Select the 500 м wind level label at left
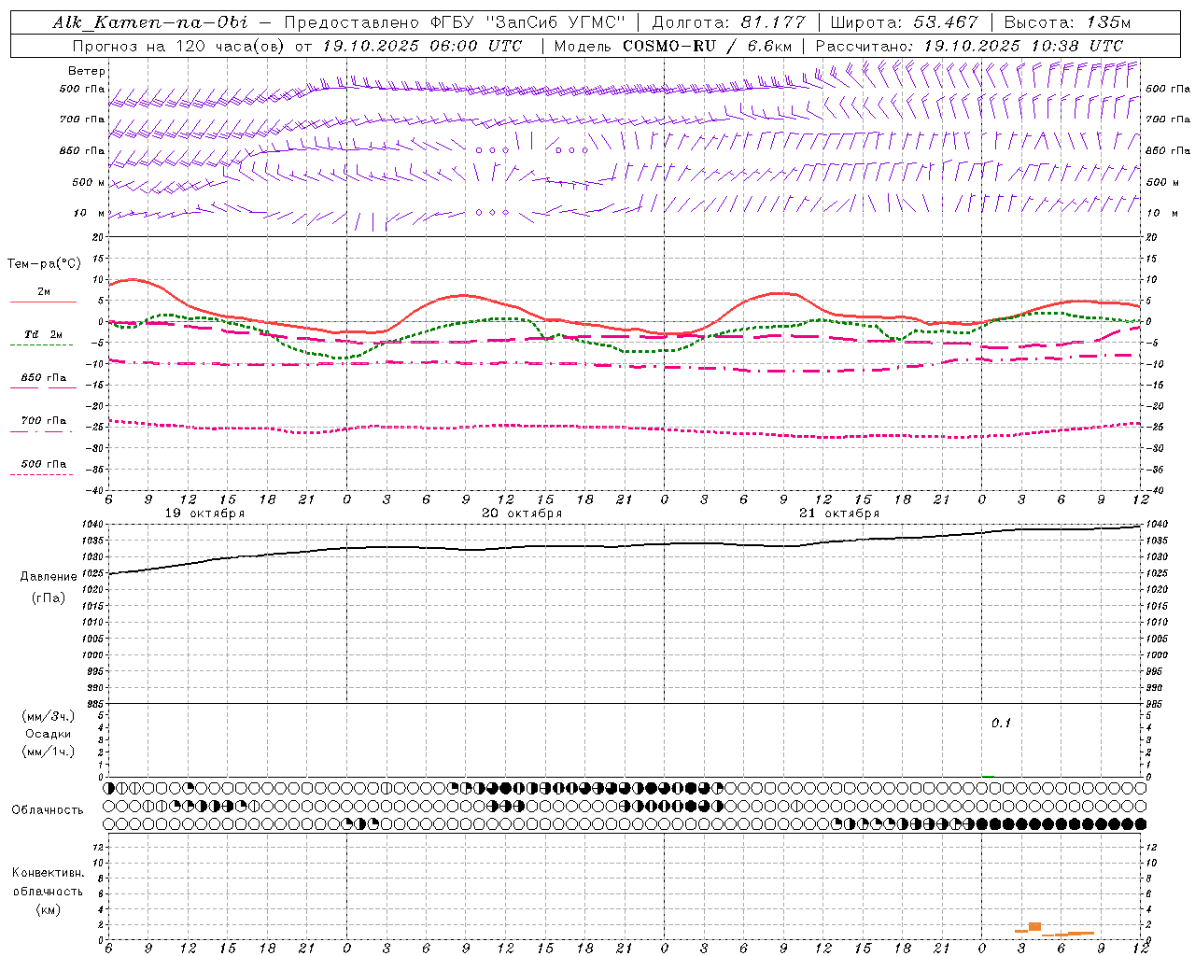Image resolution: width=1195 pixels, height=956 pixels. click(x=89, y=182)
